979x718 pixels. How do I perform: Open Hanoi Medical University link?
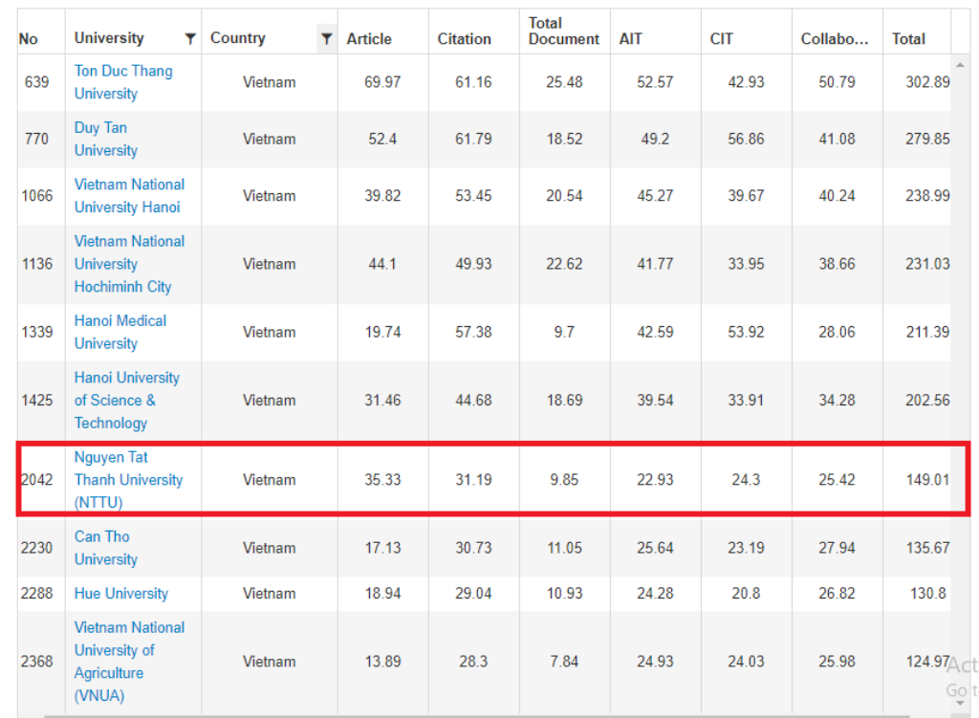click(x=120, y=332)
